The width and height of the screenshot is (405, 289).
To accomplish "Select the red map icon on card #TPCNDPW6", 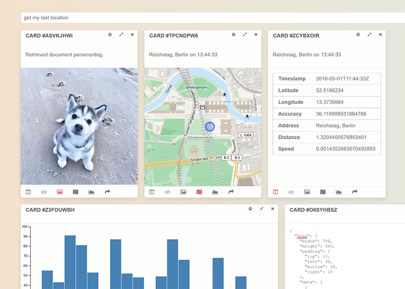I will [199, 192].
